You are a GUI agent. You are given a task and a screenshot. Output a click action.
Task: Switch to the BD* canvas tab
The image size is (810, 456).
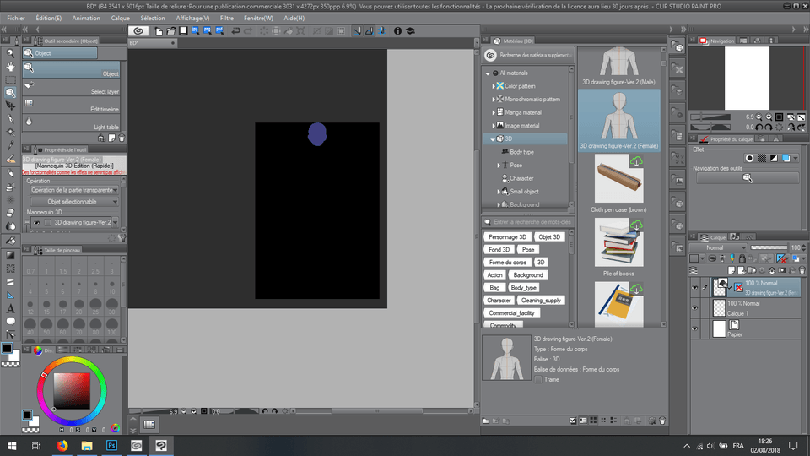tap(153, 43)
